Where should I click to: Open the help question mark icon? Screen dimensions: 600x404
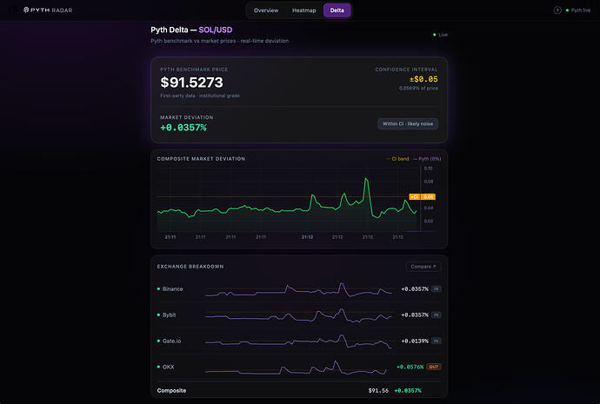[x=557, y=10]
